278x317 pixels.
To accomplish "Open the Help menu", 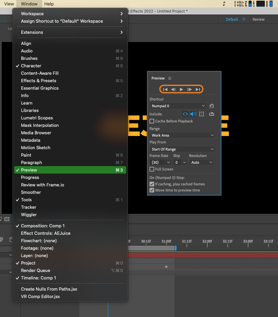I will point(49,4).
